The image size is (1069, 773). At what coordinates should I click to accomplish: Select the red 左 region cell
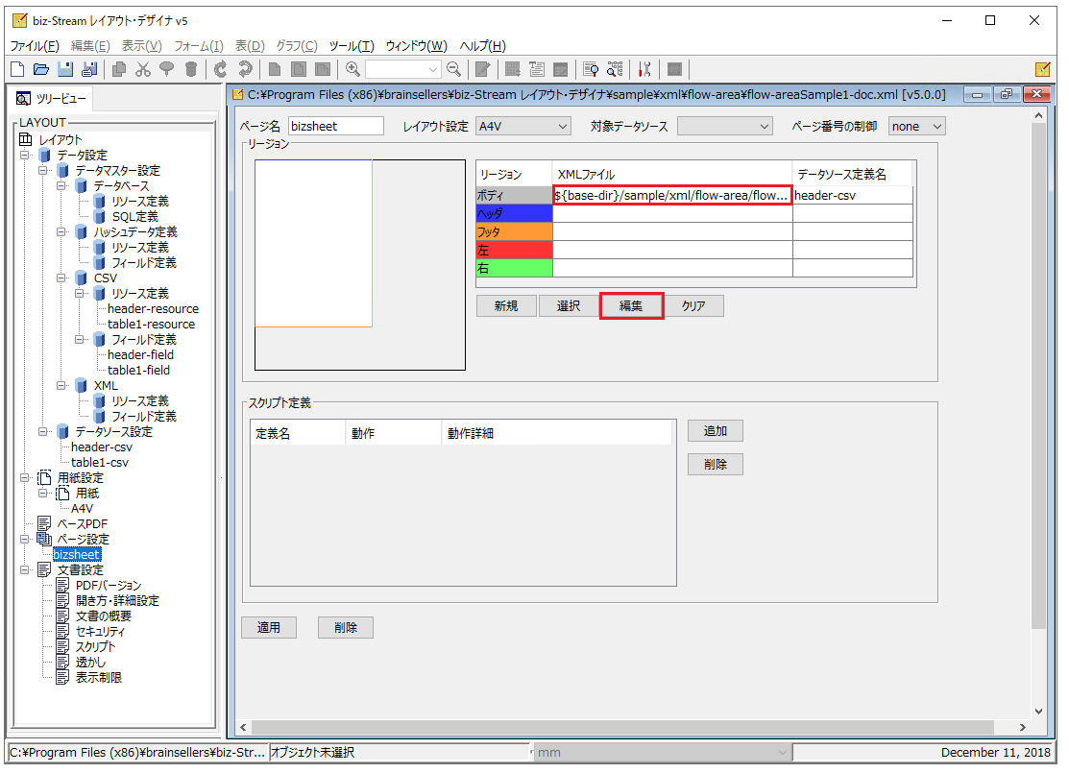[514, 251]
